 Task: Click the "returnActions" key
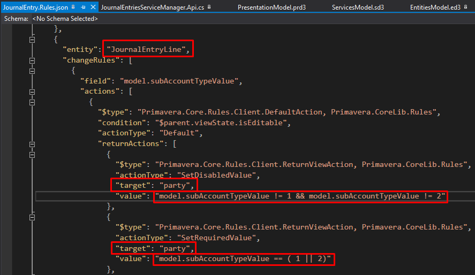tap(131, 143)
